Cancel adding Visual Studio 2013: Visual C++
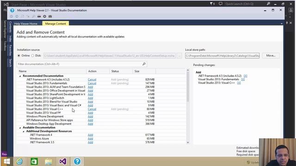296x166 pixels. pos(92,109)
